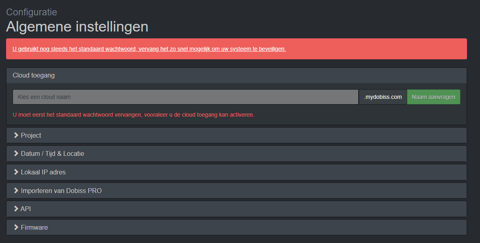Click the arrow icon beside Lokaal IP adres

16,172
